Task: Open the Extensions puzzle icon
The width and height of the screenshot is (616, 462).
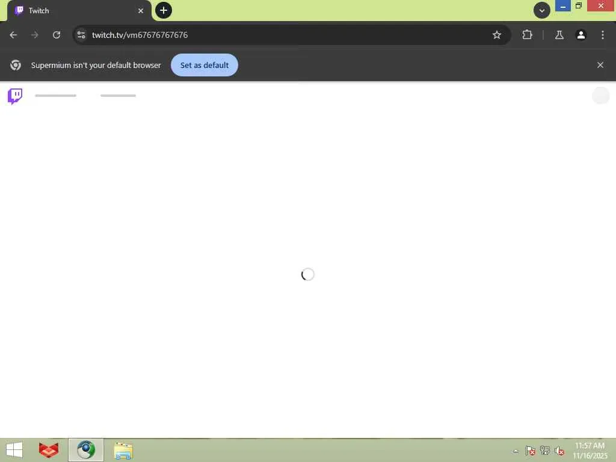Action: click(527, 35)
